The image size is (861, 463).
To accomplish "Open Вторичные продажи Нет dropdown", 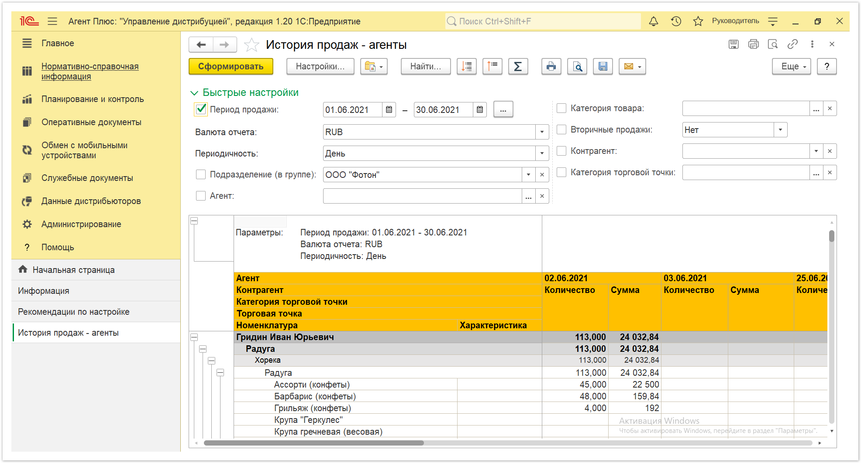I will coord(780,130).
